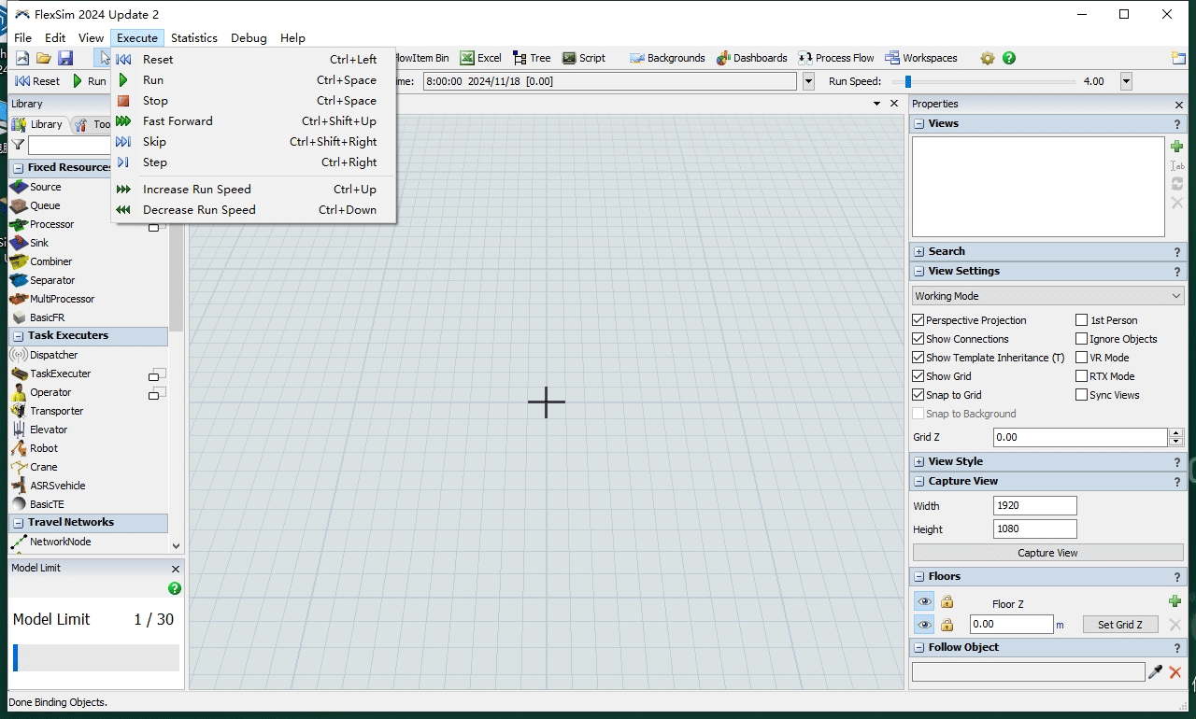This screenshot has width=1196, height=719.
Task: Pick the Combiner object icon
Action: click(x=18, y=261)
